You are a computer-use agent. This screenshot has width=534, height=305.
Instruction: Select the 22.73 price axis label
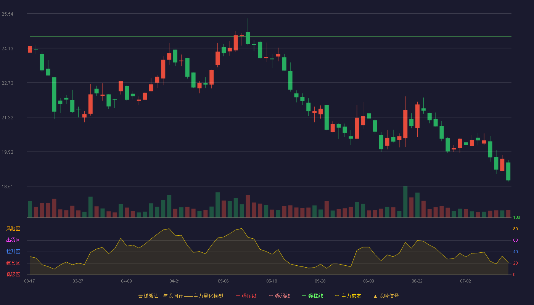tap(8, 83)
